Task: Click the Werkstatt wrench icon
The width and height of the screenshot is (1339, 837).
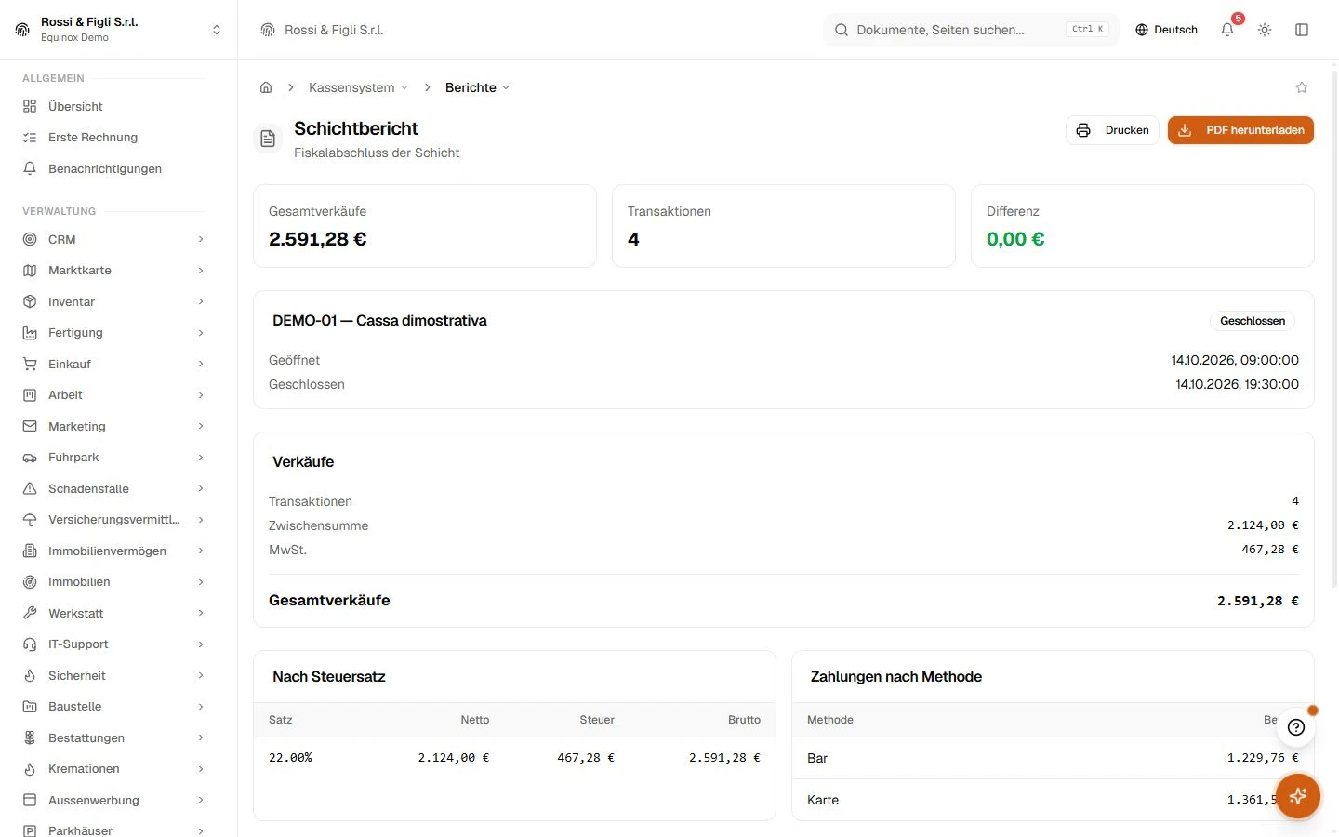Action: click(30, 613)
